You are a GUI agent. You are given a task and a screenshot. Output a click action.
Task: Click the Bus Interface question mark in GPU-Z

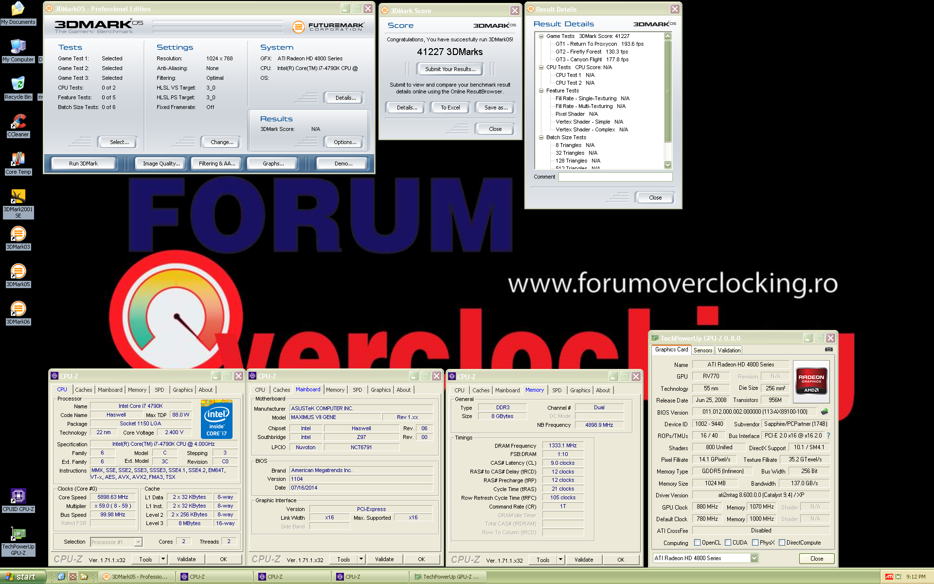(828, 436)
